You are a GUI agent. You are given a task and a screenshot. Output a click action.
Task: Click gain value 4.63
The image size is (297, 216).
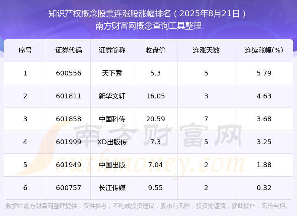coord(264,96)
